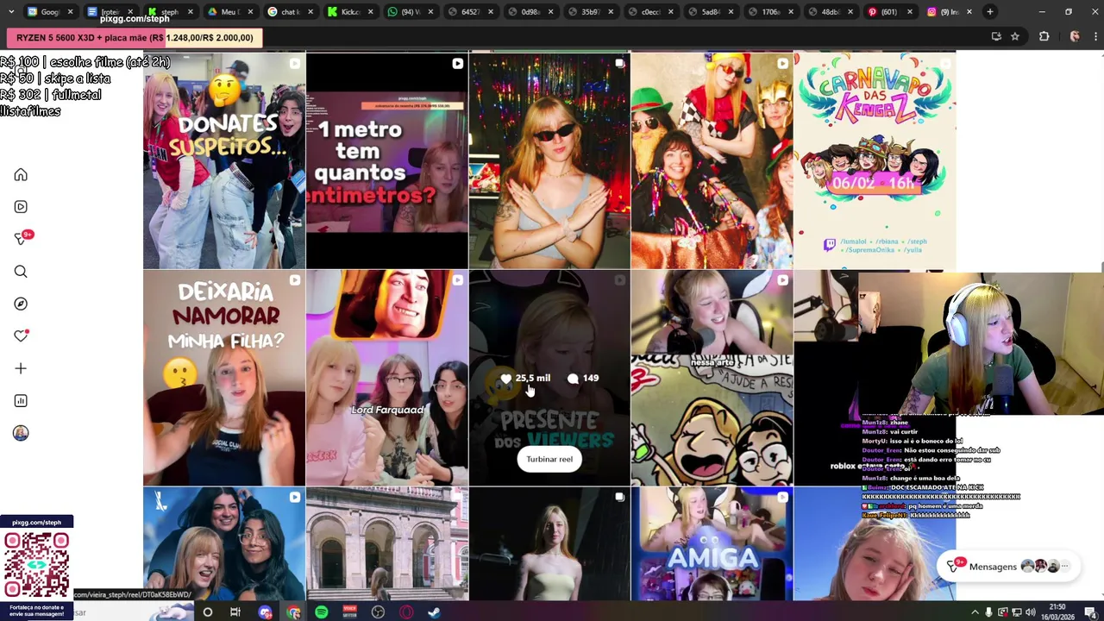Click the taskbar clock showing 21:50
The width and height of the screenshot is (1104, 621).
1057,612
